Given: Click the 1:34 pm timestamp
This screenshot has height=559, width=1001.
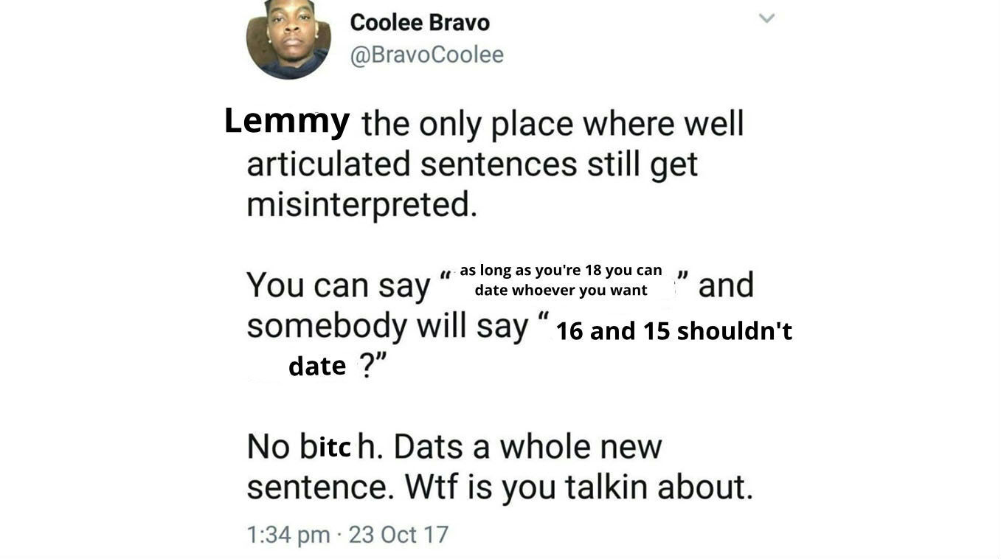Looking at the screenshot, I should point(288,534).
